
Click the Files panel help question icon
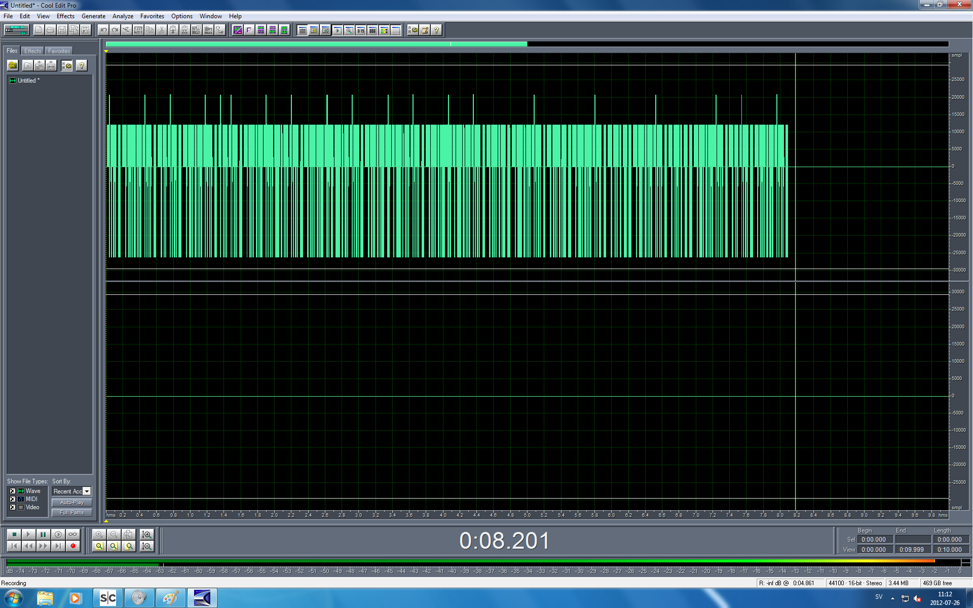(81, 65)
